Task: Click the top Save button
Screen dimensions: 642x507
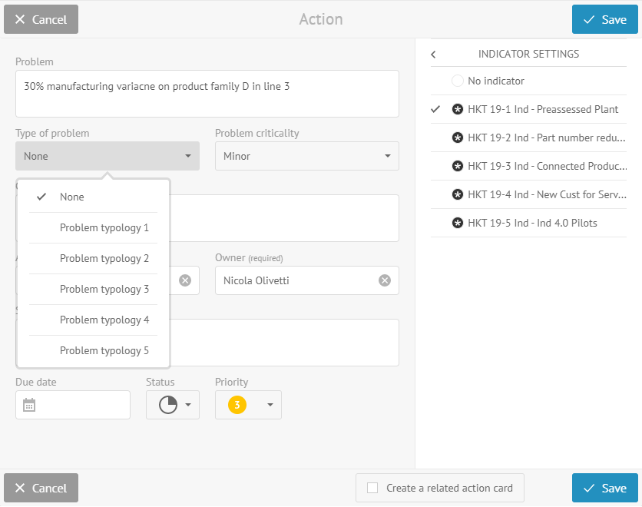Action: tap(604, 19)
